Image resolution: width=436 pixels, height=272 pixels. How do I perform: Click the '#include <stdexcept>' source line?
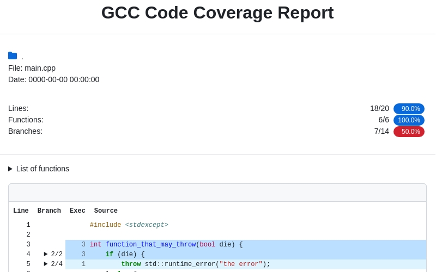click(129, 225)
